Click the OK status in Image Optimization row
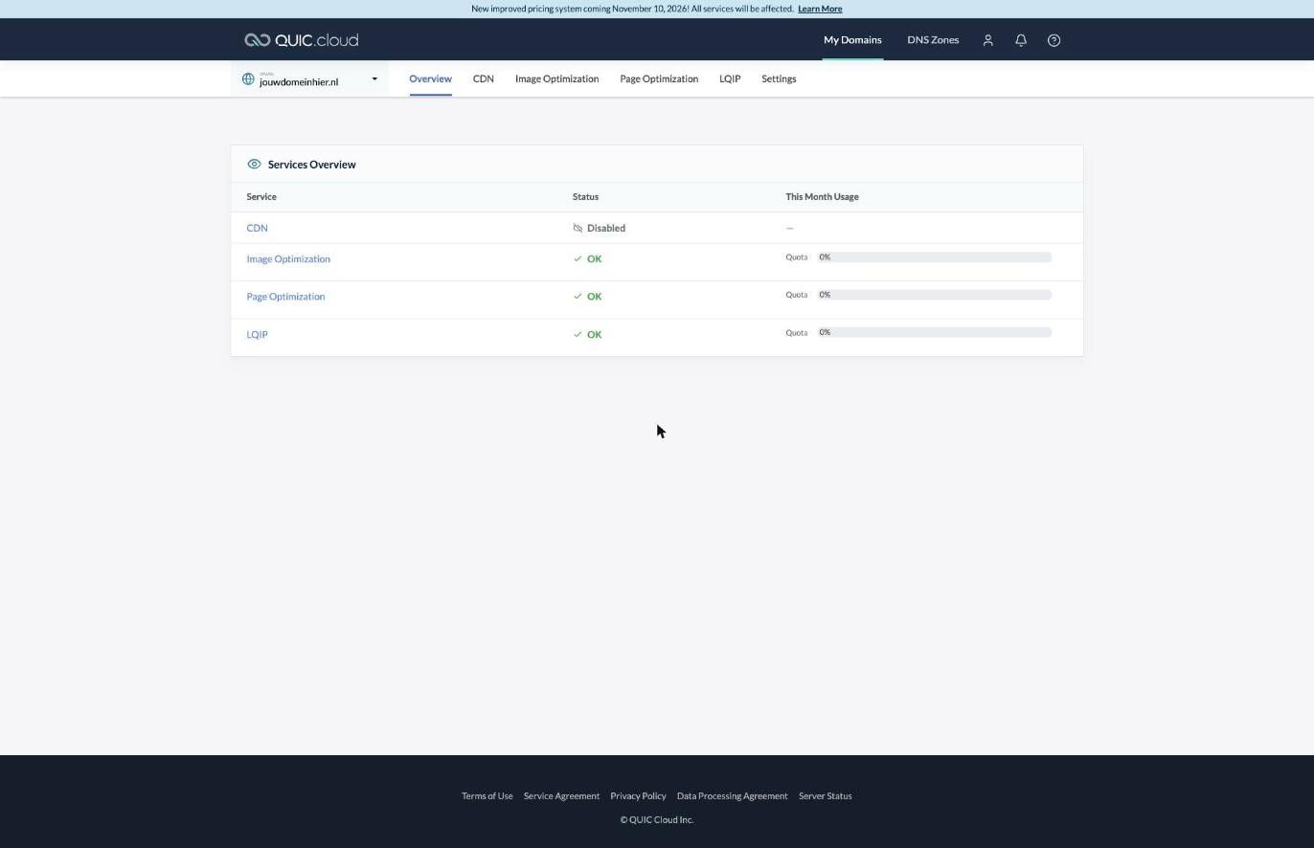The width and height of the screenshot is (1314, 848). click(x=594, y=259)
